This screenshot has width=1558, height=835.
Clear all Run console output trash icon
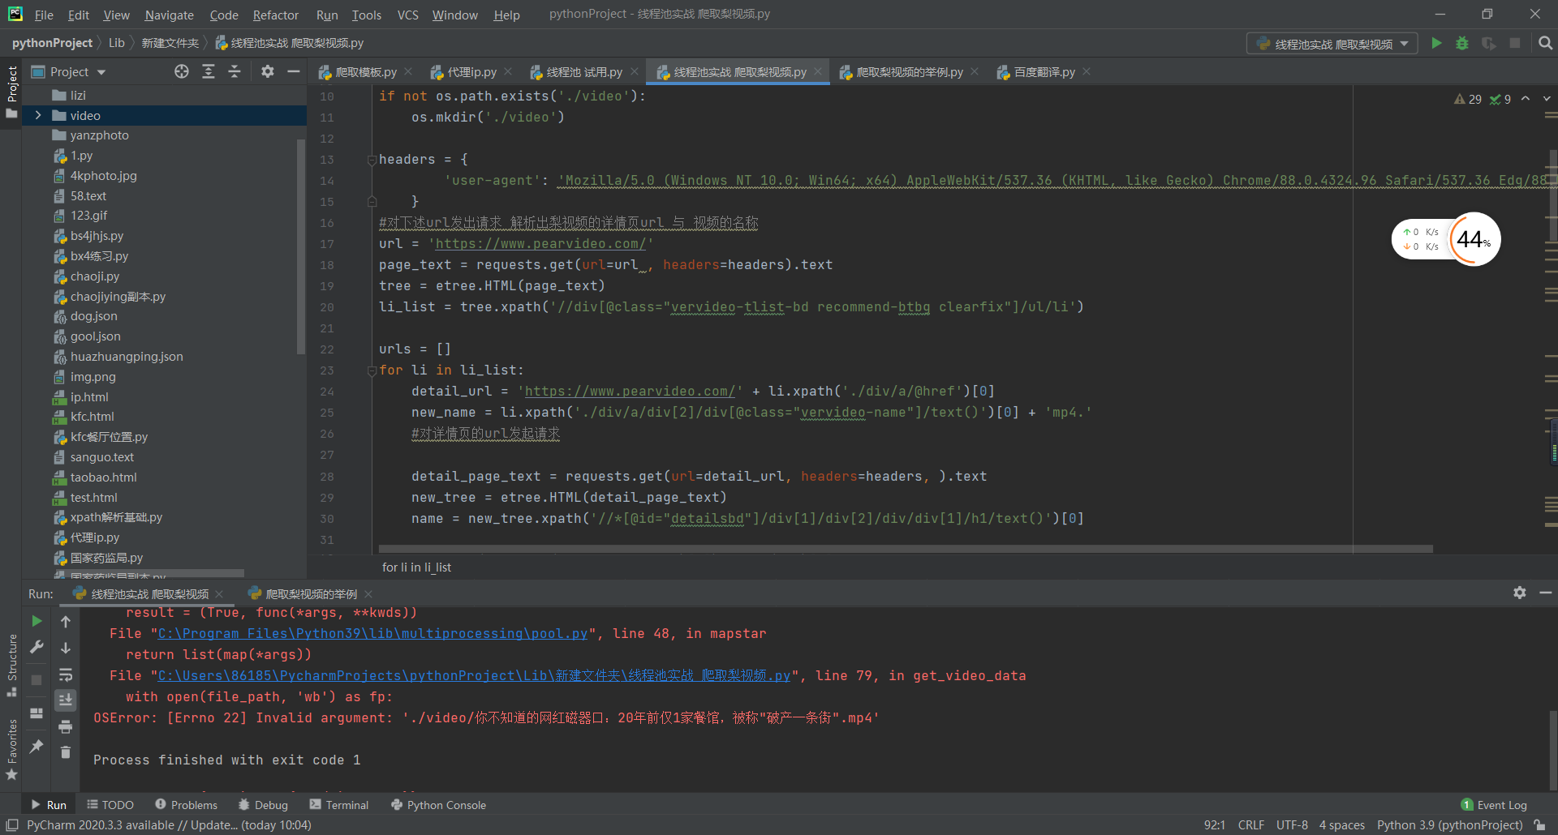[x=66, y=752]
